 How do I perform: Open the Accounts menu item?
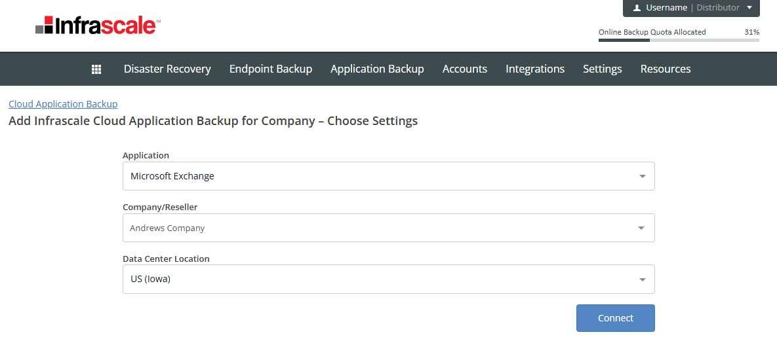pyautogui.click(x=464, y=69)
